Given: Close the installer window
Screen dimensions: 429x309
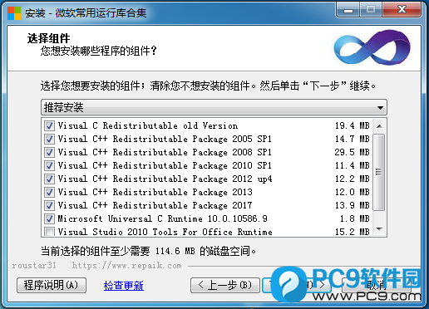Looking at the screenshot, I should [402, 10].
